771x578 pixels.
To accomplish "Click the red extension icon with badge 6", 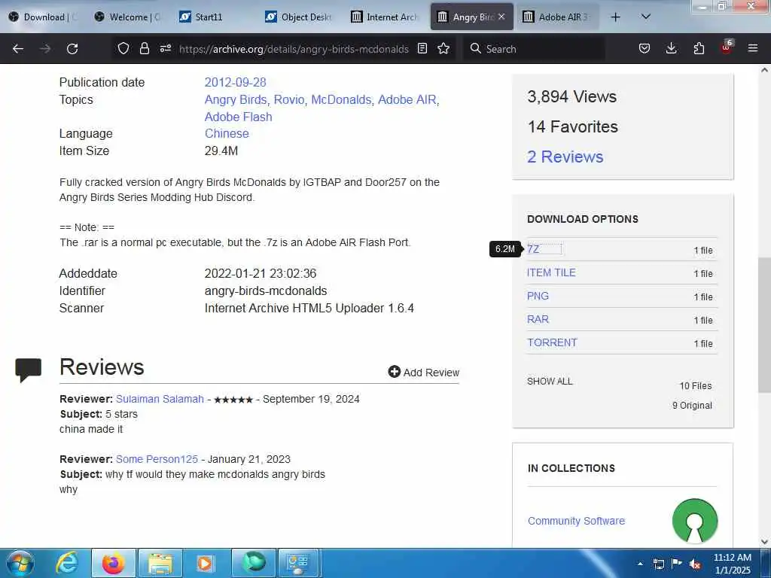I will point(727,47).
